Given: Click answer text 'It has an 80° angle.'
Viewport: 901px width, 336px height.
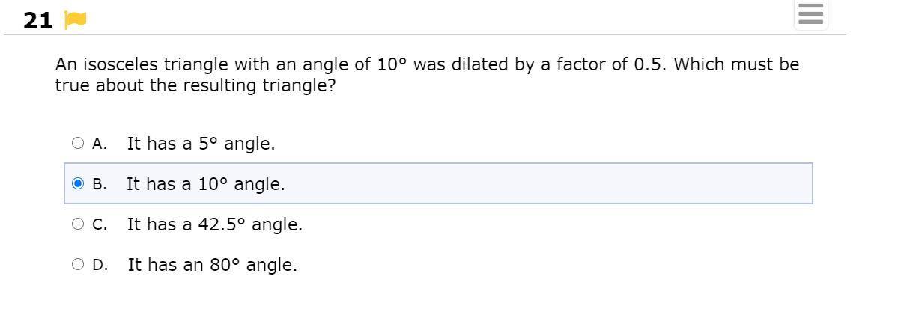Looking at the screenshot, I should point(212,265).
